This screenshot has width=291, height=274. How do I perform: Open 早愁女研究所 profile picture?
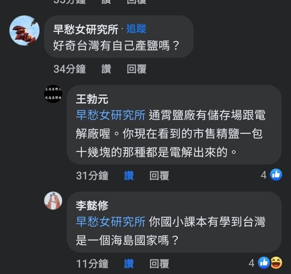[x=25, y=30]
